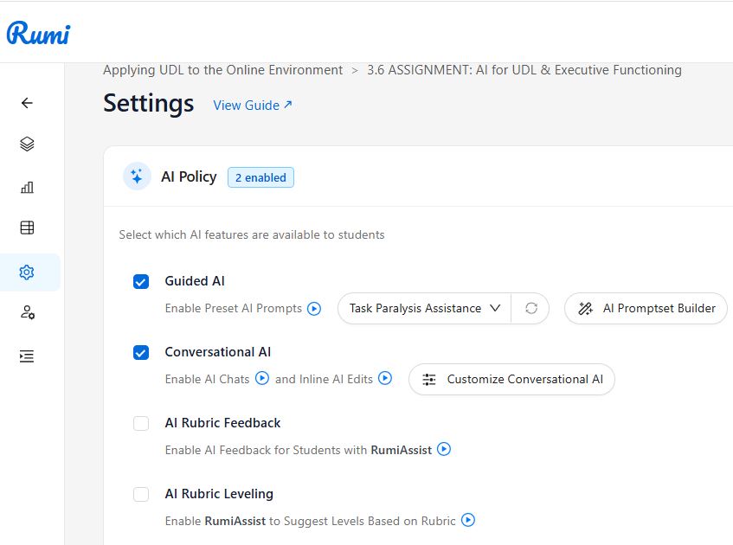Viewport: 733px width, 545px height.
Task: Select the settings gear icon in sidebar
Action: pos(27,272)
